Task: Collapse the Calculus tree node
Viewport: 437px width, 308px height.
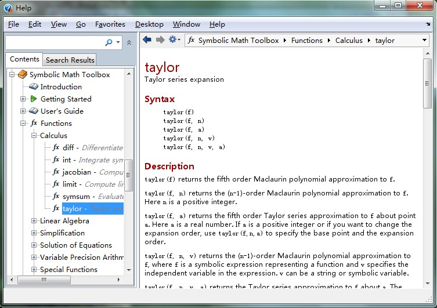Action: [x=34, y=136]
